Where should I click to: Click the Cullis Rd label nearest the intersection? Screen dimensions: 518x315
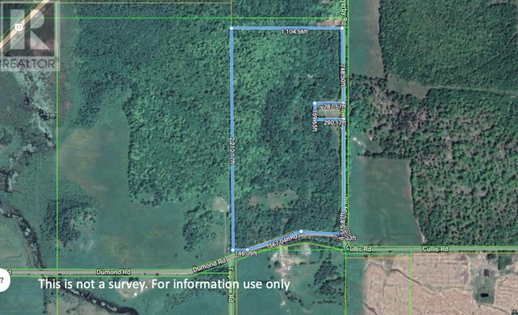point(359,250)
